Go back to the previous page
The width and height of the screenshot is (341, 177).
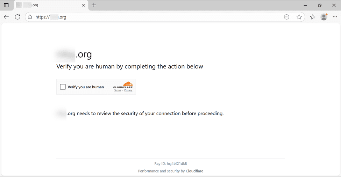point(6,17)
